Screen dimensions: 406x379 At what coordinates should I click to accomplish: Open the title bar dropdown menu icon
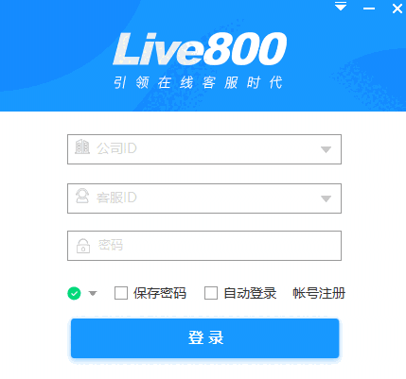coord(341,7)
